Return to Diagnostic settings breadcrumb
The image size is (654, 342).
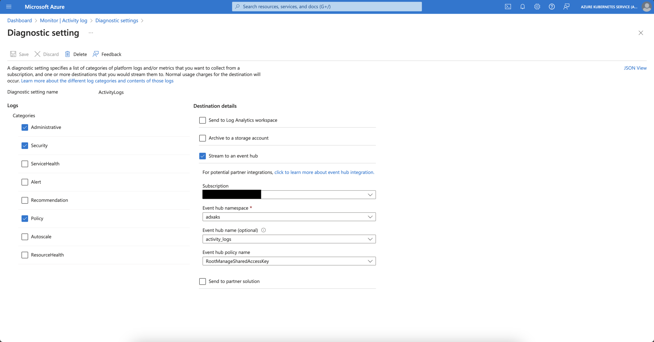pos(117,20)
